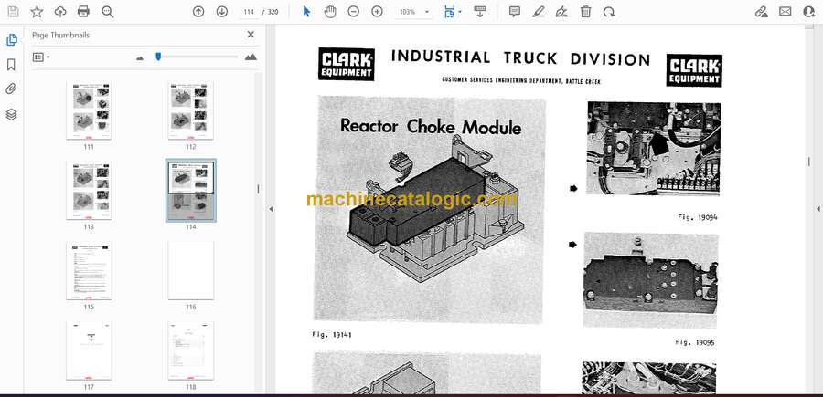
Task: Click the zoom out minus icon
Action: coord(354,12)
